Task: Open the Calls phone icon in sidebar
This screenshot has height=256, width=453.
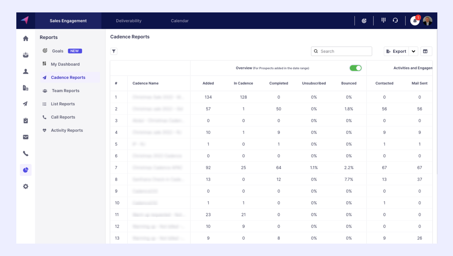Action: [26, 153]
